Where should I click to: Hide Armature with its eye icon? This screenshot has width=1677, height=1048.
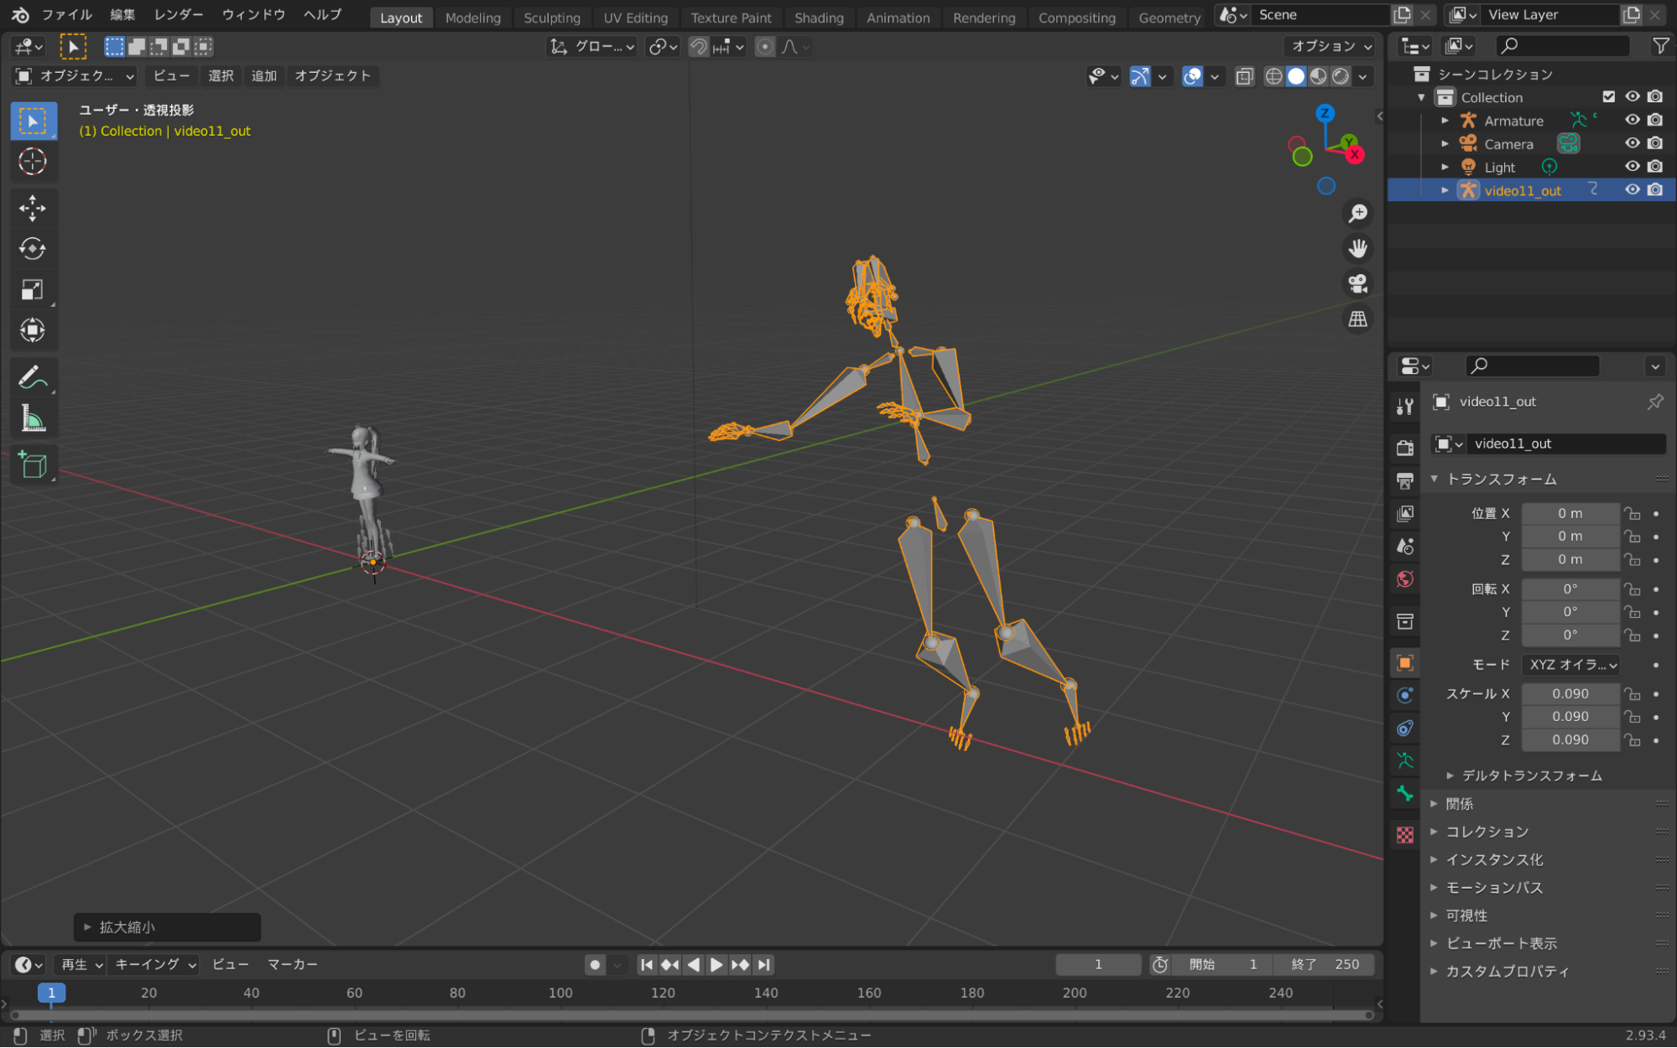[1632, 120]
